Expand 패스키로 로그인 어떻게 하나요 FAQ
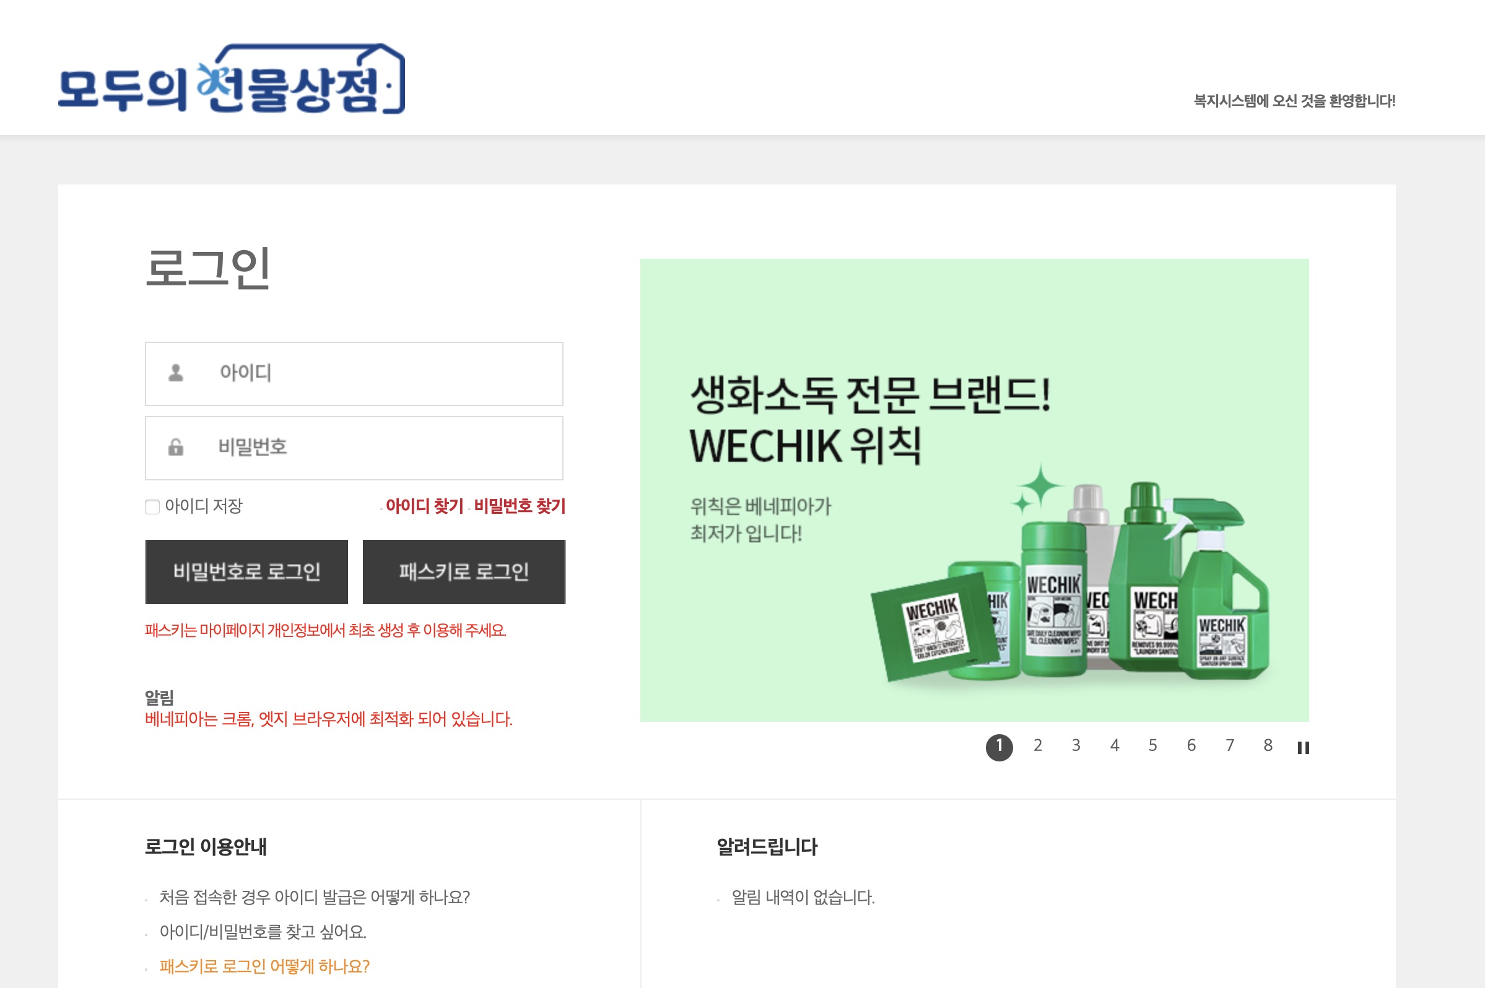This screenshot has height=988, width=1485. 264,966
